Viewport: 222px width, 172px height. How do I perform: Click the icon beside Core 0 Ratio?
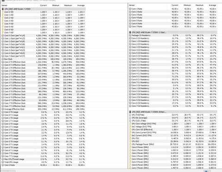[3, 165]
